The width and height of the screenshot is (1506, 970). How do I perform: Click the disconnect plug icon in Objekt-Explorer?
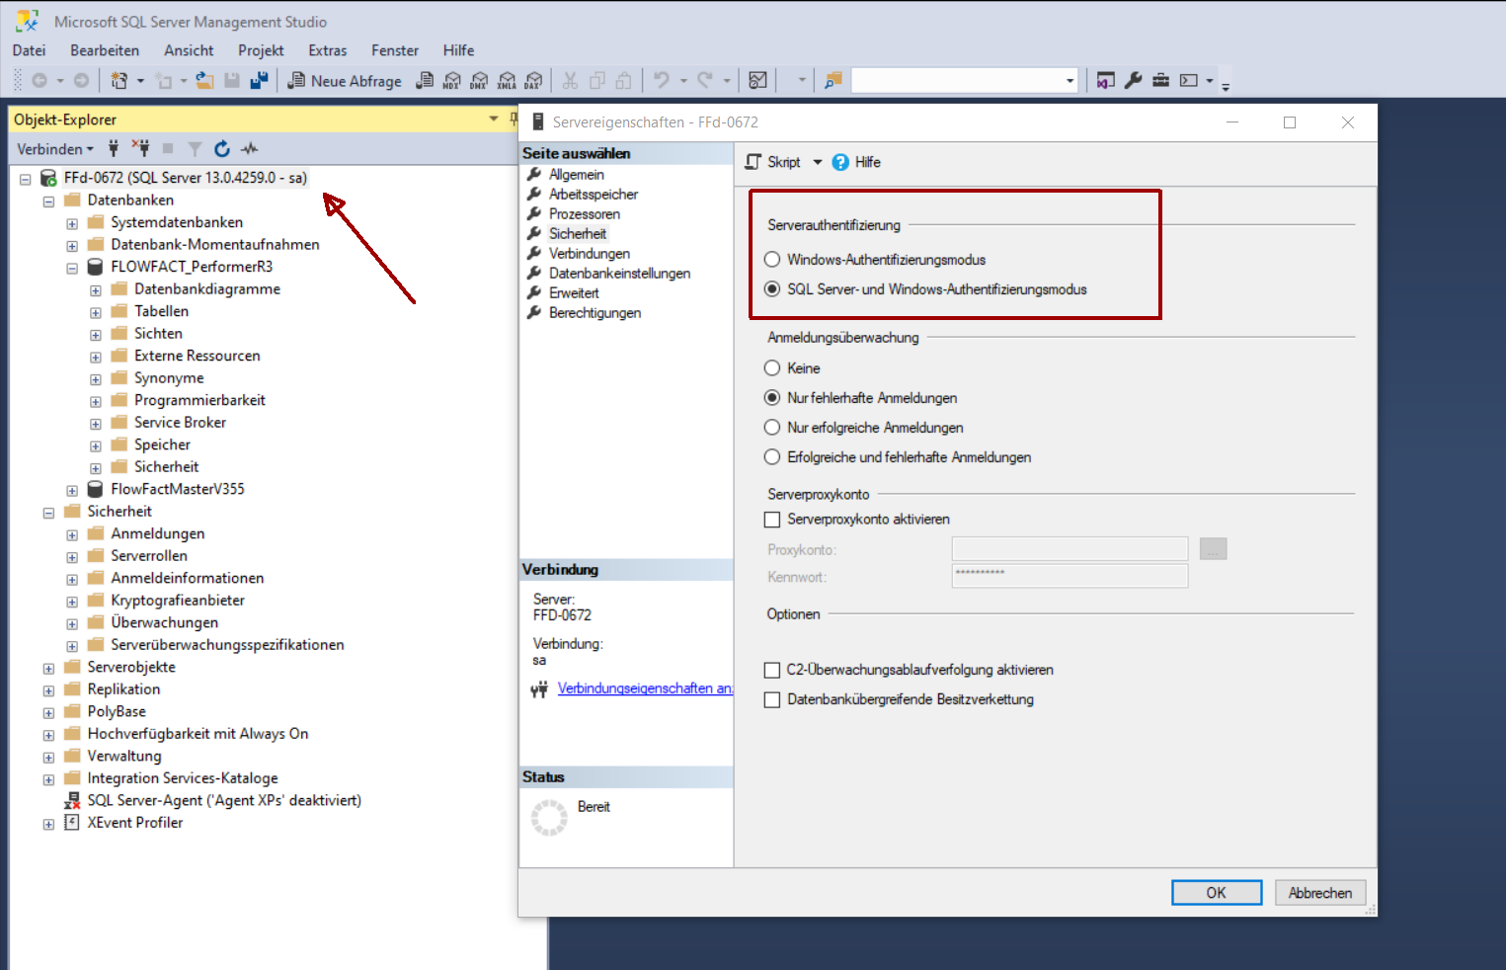[x=140, y=148]
